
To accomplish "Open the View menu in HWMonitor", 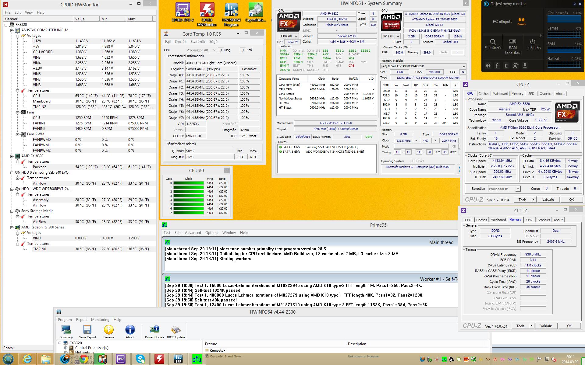I will 29,12.
